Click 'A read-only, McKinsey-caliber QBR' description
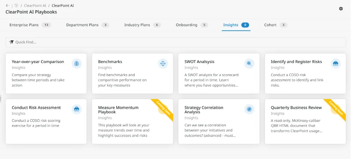This screenshot has height=159, width=351. point(297,126)
